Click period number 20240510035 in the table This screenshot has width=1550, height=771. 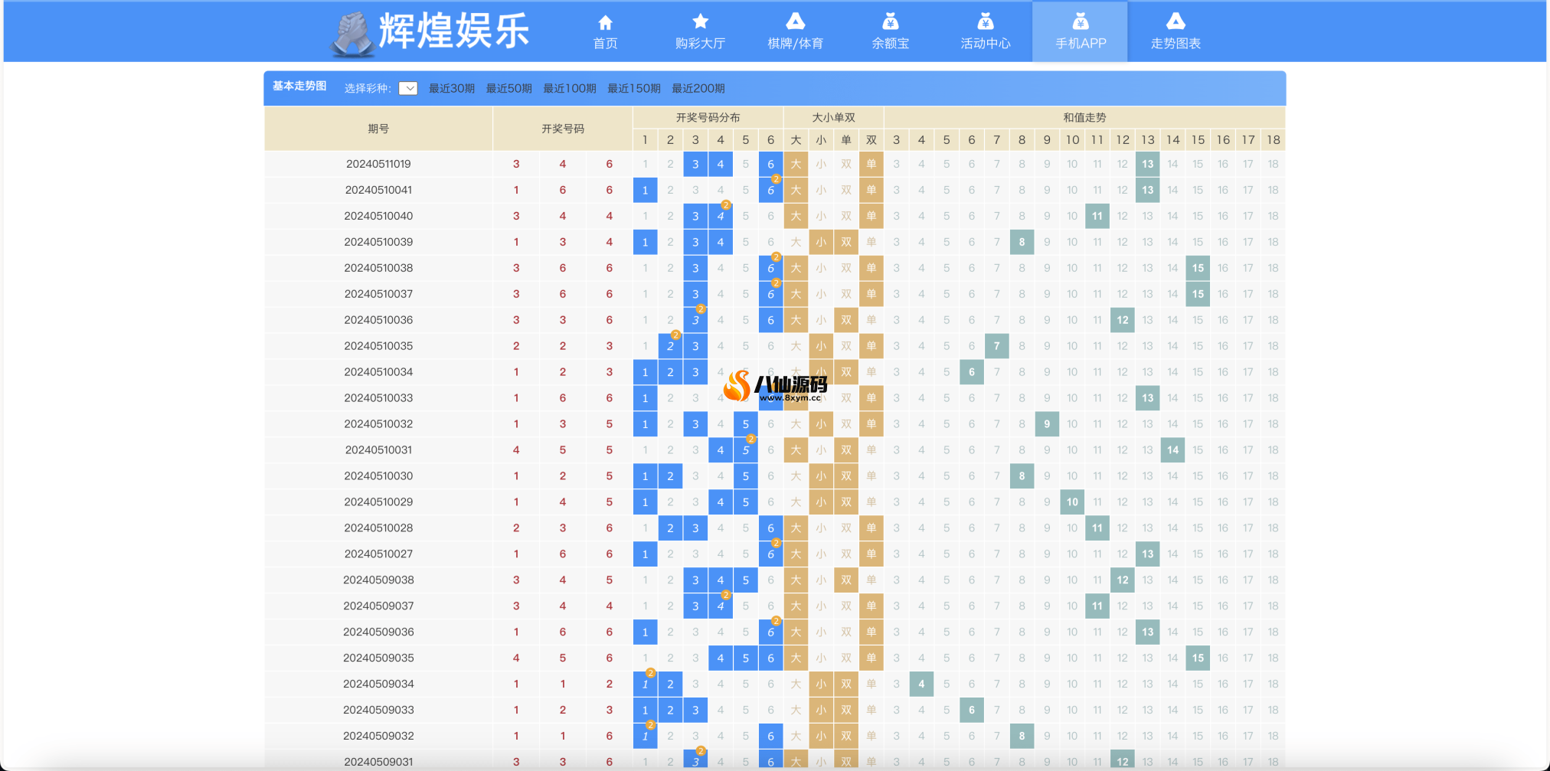point(379,346)
